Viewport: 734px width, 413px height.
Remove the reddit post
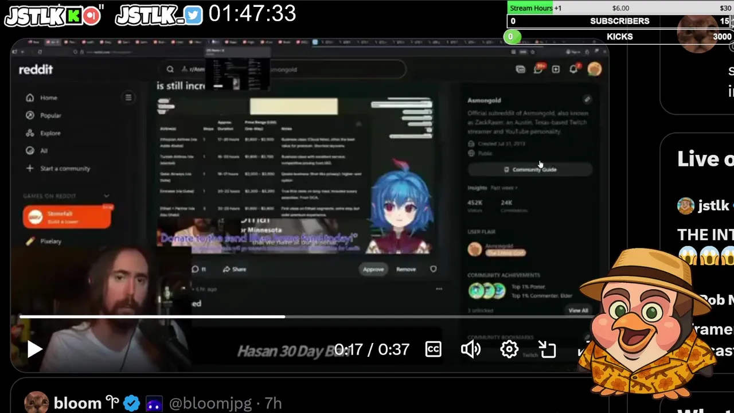coord(406,270)
